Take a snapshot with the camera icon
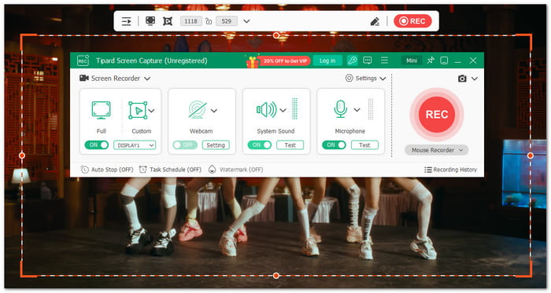This screenshot has width=551, height=293. tap(462, 79)
